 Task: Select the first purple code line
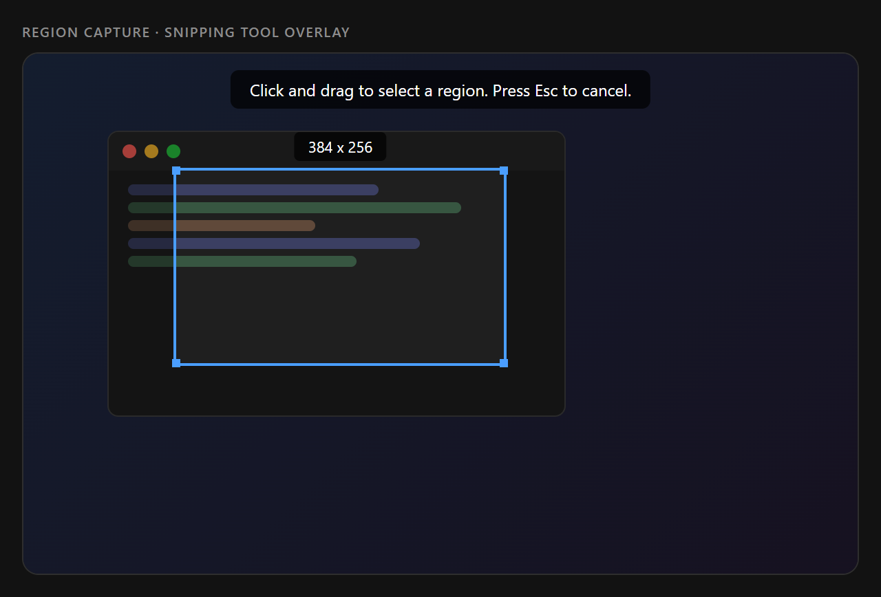[253, 190]
